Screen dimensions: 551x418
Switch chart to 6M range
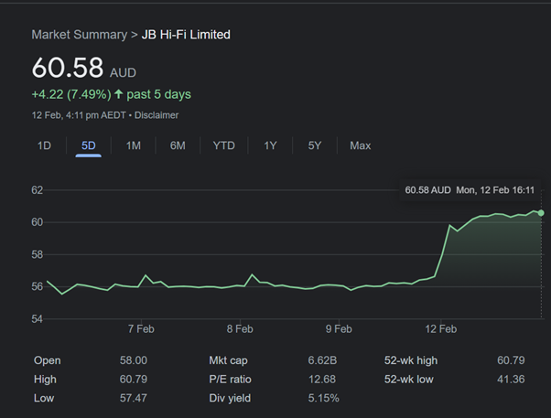pyautogui.click(x=178, y=145)
